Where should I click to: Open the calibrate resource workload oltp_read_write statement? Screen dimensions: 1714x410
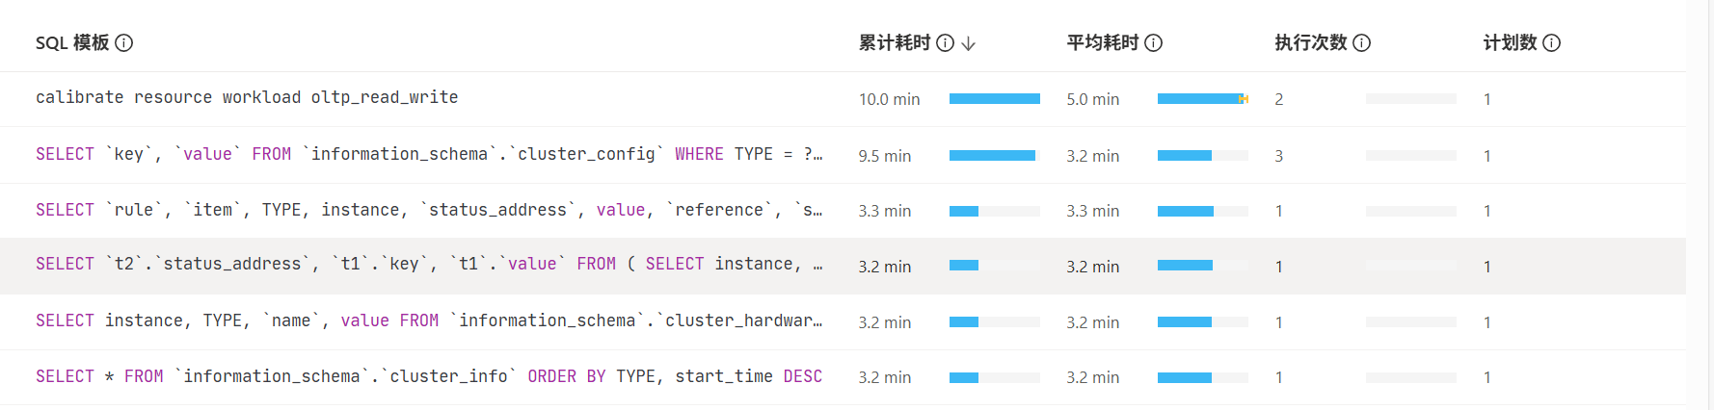click(247, 97)
